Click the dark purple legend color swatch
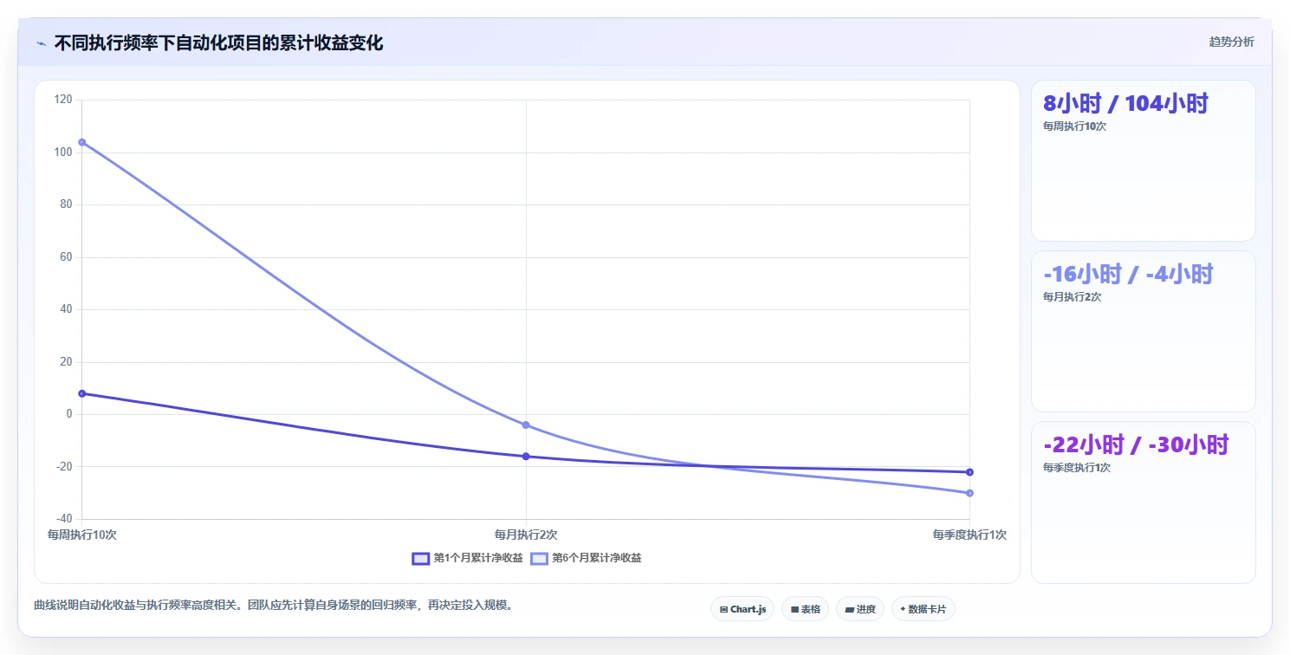Viewport: 1290px width, 655px height. coord(420,558)
